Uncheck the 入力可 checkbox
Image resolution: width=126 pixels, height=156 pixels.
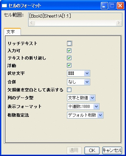point(69,51)
